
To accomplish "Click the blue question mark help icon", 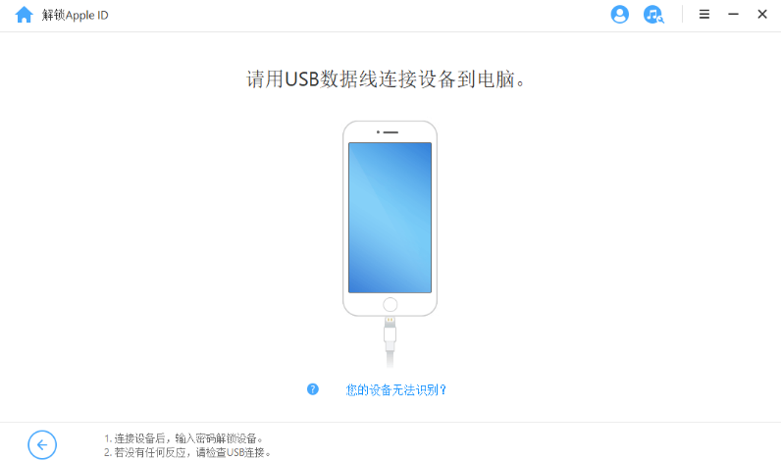I will (313, 389).
